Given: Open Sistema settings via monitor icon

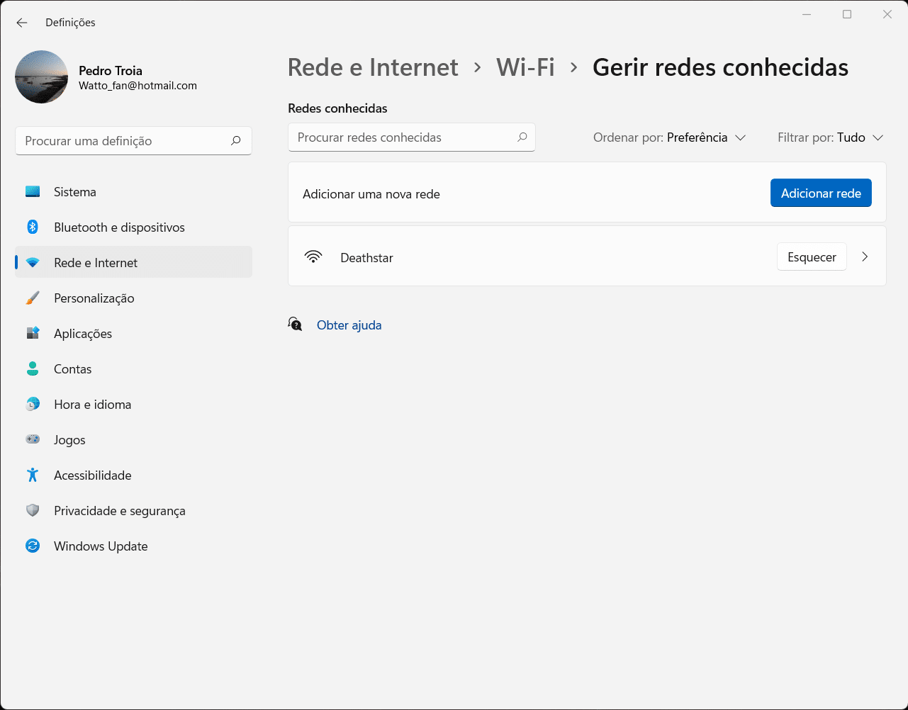Looking at the screenshot, I should tap(33, 192).
